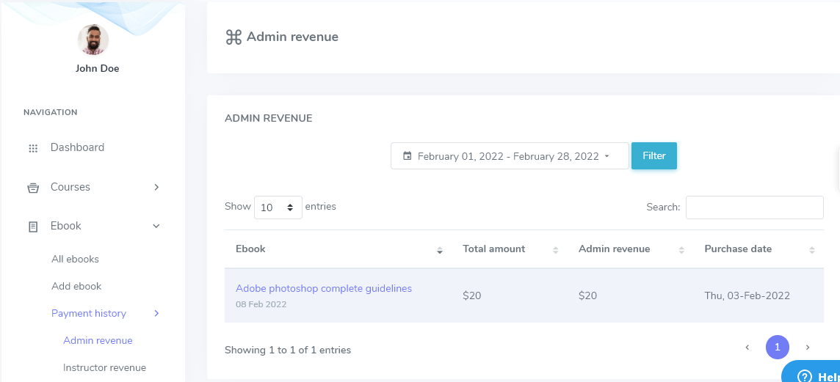Screen dimensions: 840x382
Task: Click John Doe's profile avatar
Action: 93,40
